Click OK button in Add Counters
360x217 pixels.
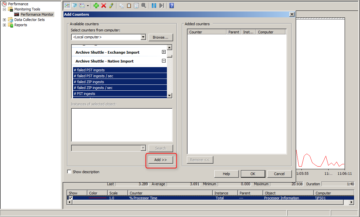click(x=253, y=174)
